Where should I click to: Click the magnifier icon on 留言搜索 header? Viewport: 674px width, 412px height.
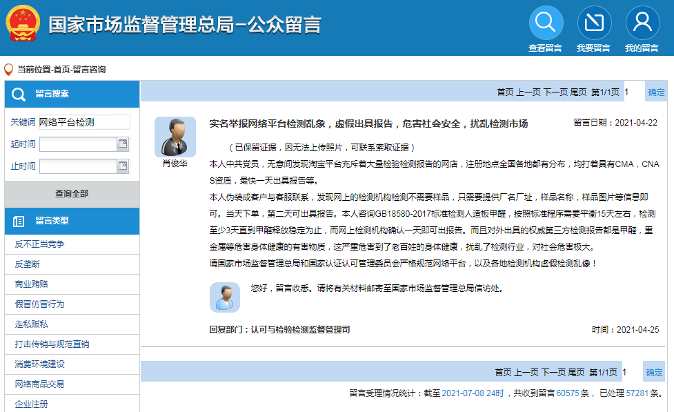point(19,95)
